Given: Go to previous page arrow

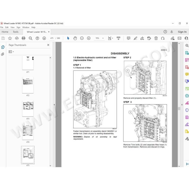Looking at the screenshot, I should (x=37, y=38).
